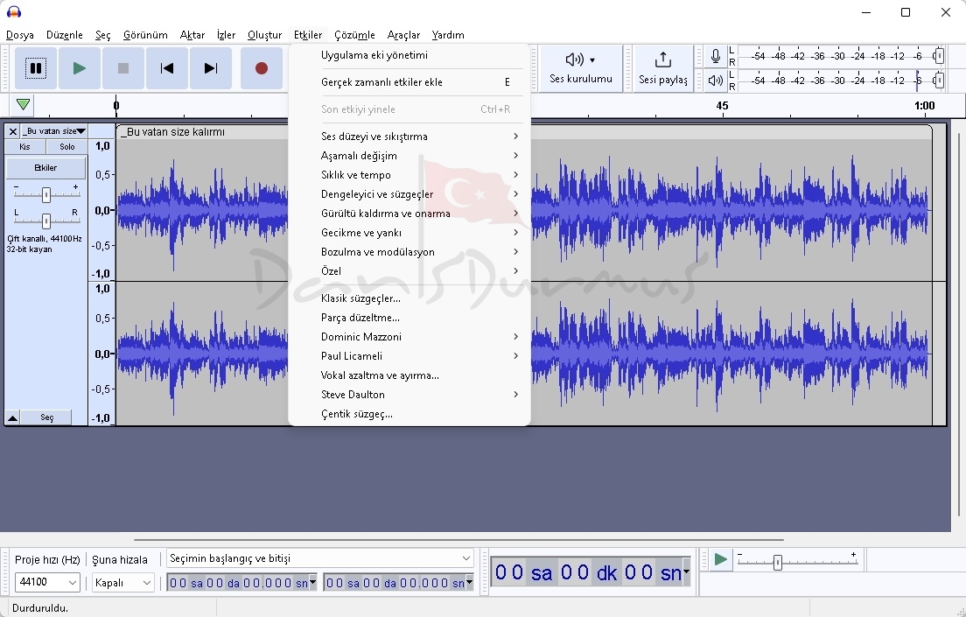Open the Proje hızı 44100 dropdown

47,582
